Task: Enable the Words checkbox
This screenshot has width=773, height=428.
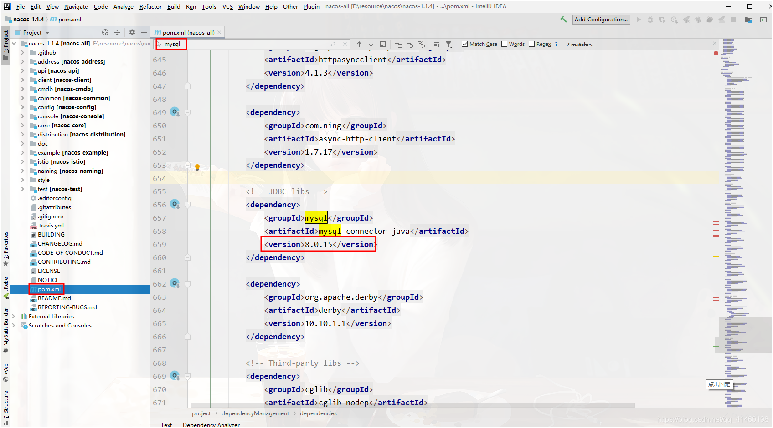Action: point(505,44)
